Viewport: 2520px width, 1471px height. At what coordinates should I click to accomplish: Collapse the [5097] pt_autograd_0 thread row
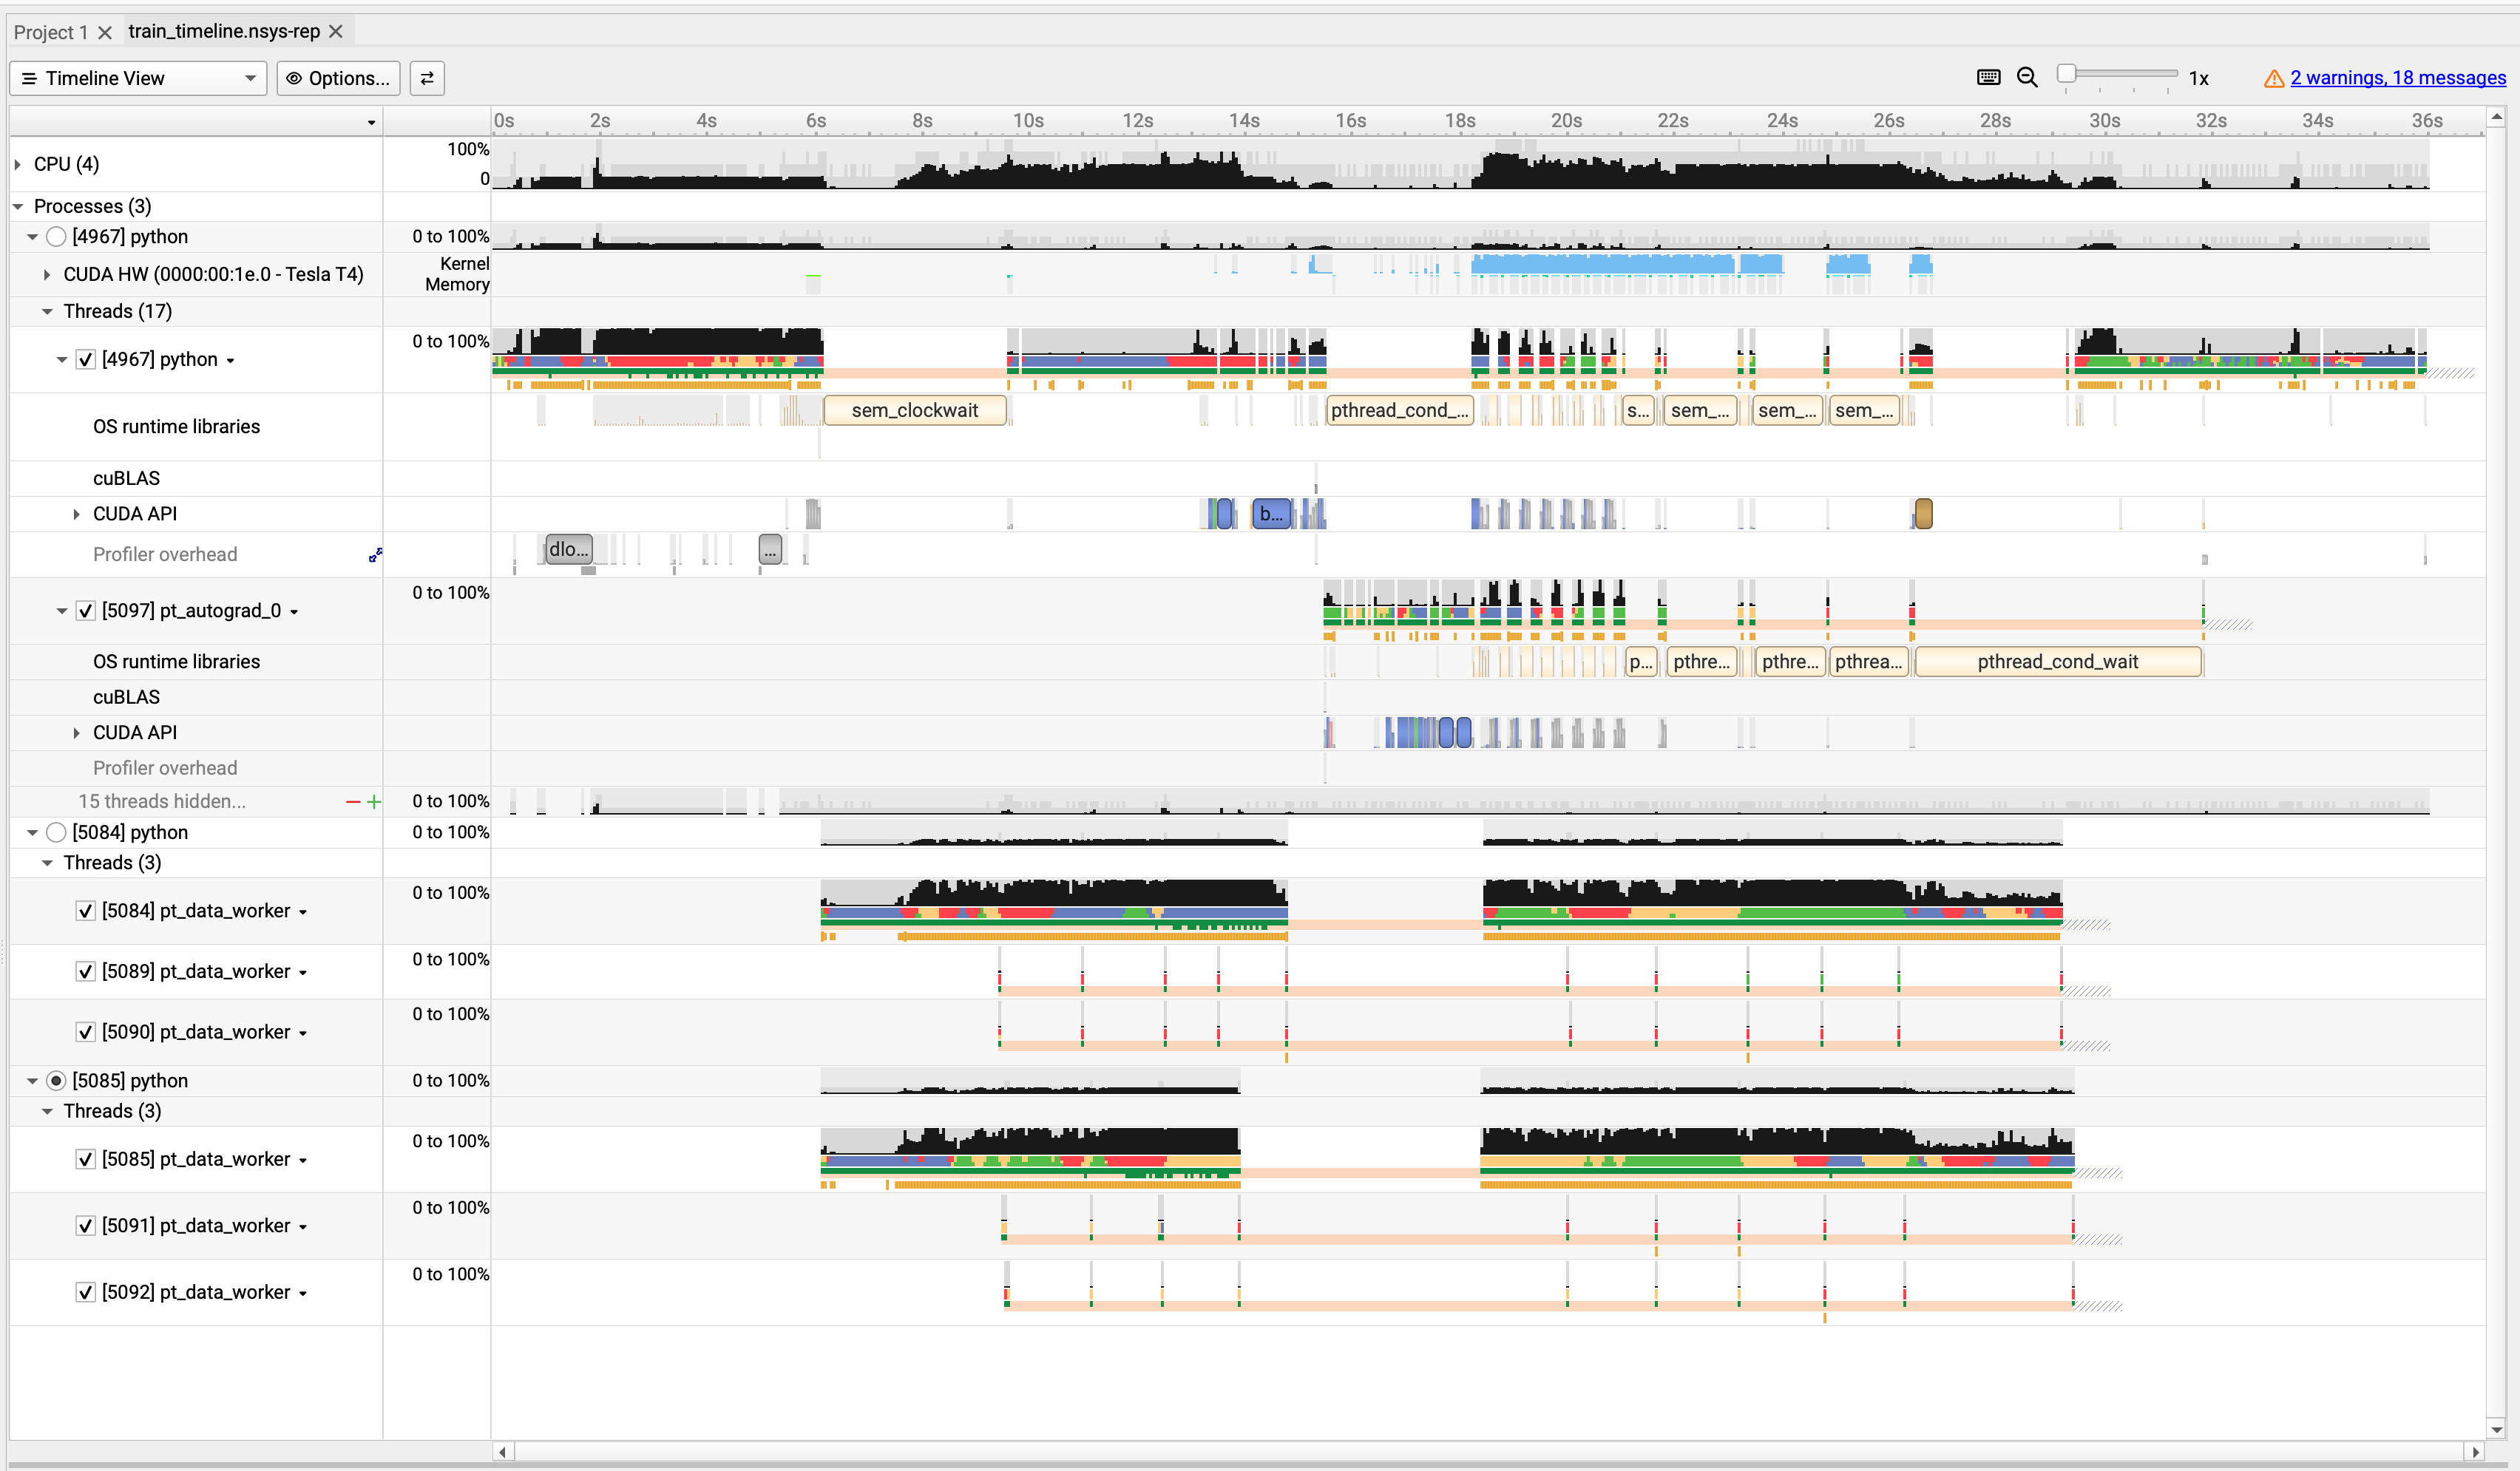[x=62, y=611]
